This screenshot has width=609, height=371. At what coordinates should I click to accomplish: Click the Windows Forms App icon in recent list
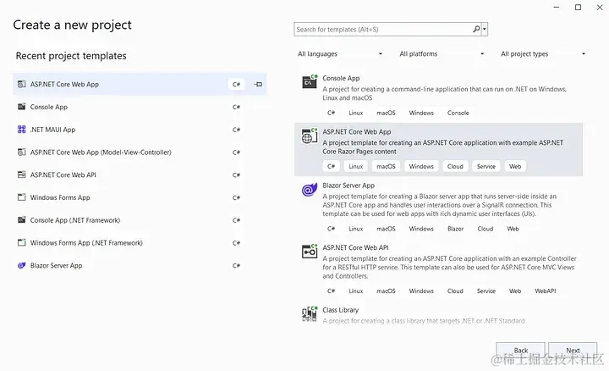(x=22, y=197)
